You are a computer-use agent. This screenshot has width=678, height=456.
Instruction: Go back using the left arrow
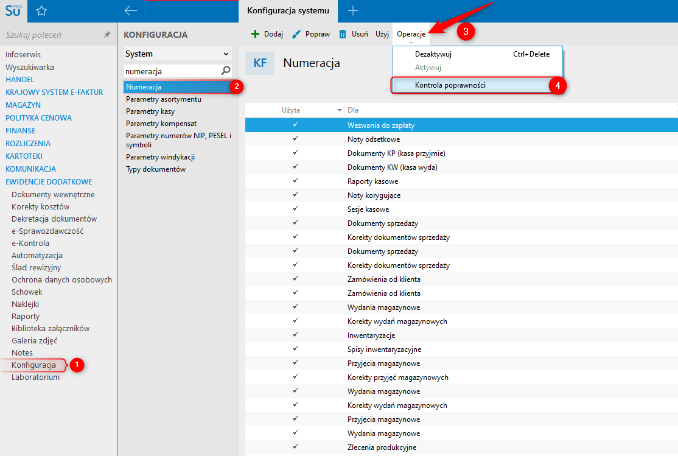point(131,11)
